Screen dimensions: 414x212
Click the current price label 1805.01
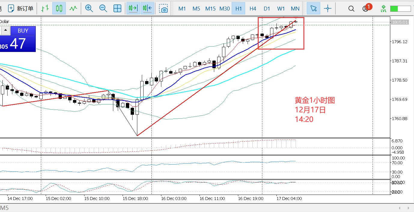tap(400, 22)
